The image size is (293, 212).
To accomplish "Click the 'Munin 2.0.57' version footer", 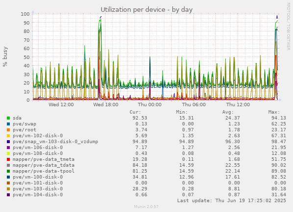I will (x=146, y=207).
